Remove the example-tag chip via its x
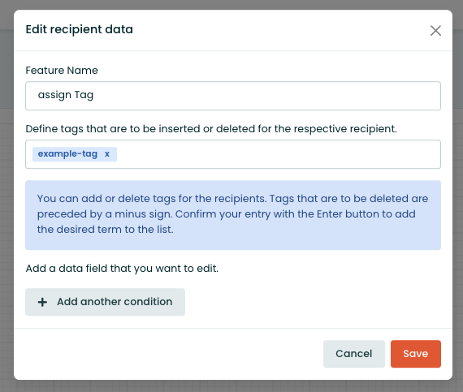 [x=107, y=154]
